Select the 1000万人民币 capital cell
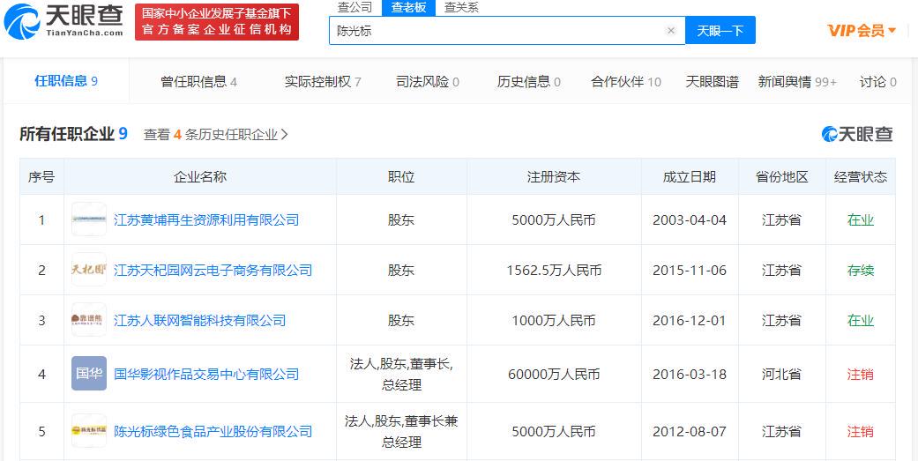The image size is (918, 461). pos(554,321)
